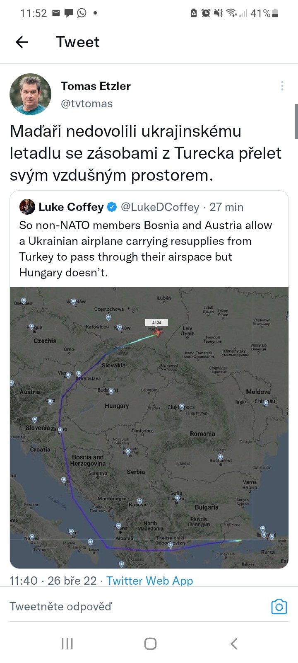Tap the Tomas Etzler display name
This screenshot has width=298, height=663.
(96, 86)
